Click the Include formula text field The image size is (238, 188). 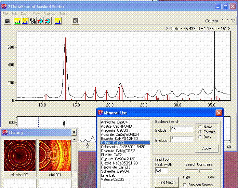pyautogui.click(x=182, y=129)
